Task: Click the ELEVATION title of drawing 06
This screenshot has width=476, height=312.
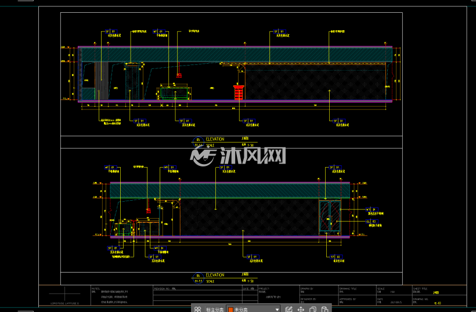Action: pyautogui.click(x=215, y=275)
